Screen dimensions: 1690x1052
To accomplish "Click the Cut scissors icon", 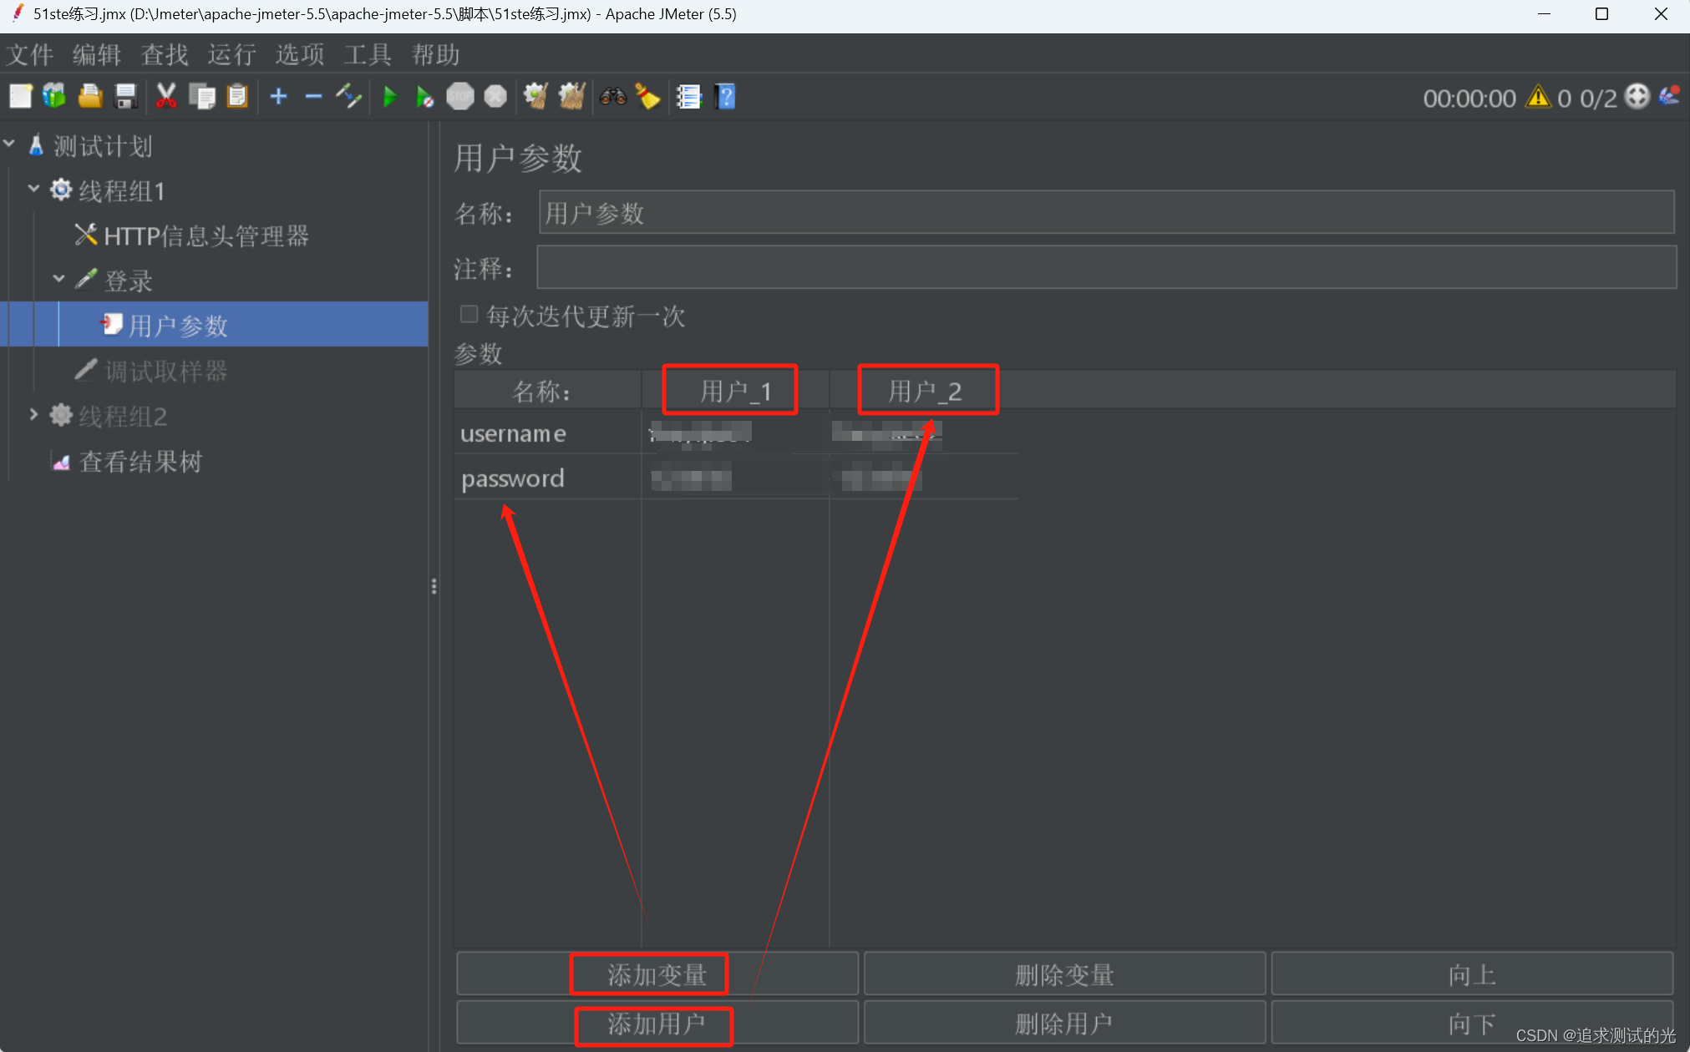I will (166, 97).
